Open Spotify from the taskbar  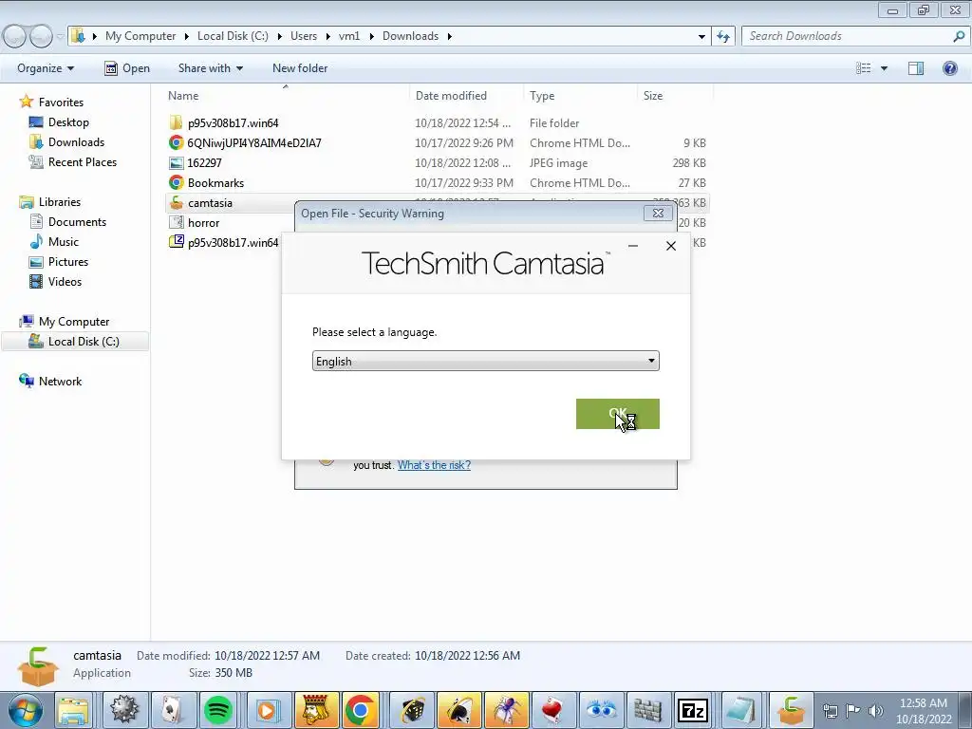(217, 710)
